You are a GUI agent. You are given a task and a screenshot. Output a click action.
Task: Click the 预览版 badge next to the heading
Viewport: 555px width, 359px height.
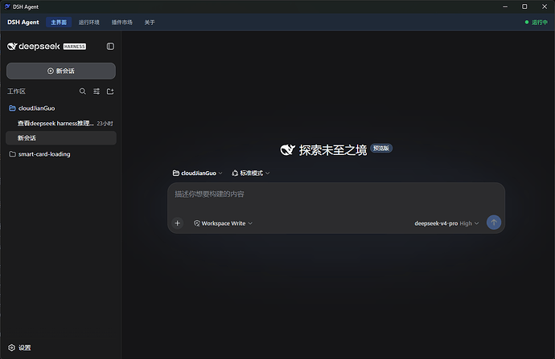pos(381,148)
